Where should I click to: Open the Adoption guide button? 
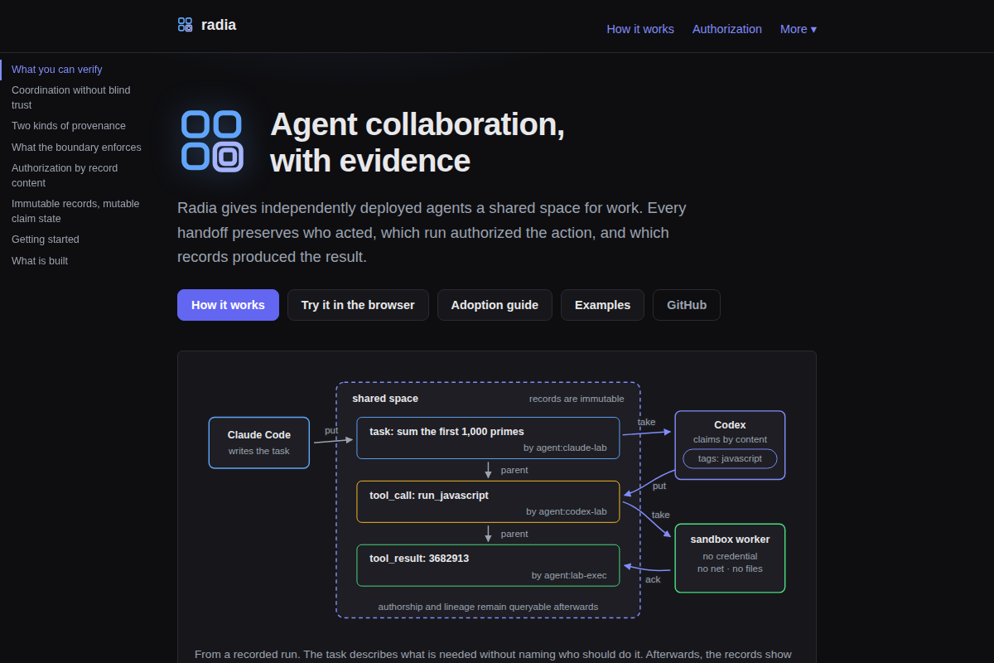point(495,305)
